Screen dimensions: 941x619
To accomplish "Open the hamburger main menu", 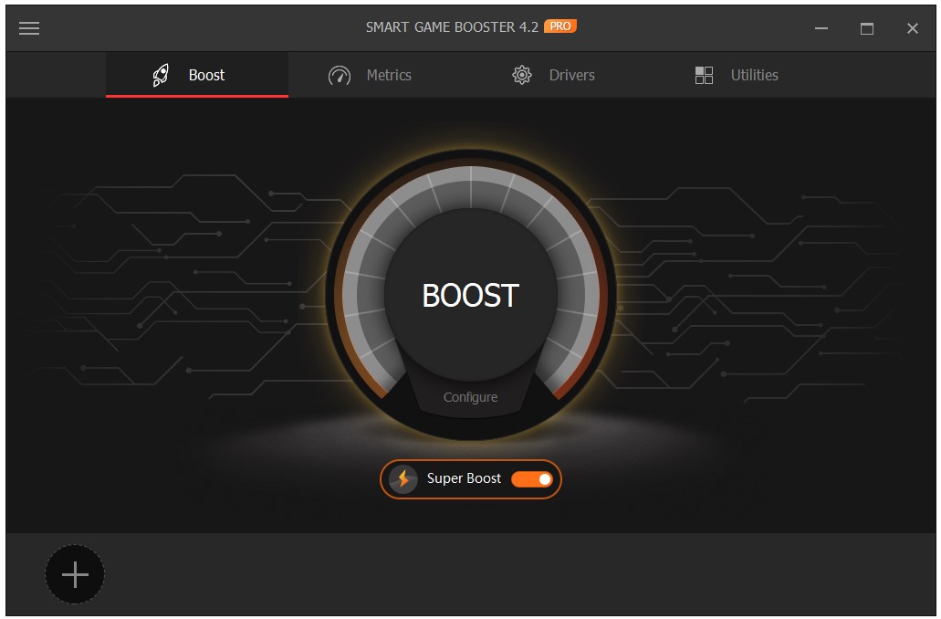I will [29, 28].
